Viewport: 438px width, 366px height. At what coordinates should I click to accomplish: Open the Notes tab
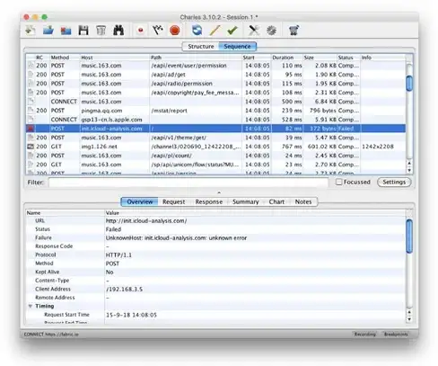[303, 201]
